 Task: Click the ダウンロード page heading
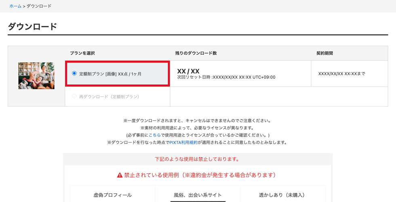coord(32,26)
